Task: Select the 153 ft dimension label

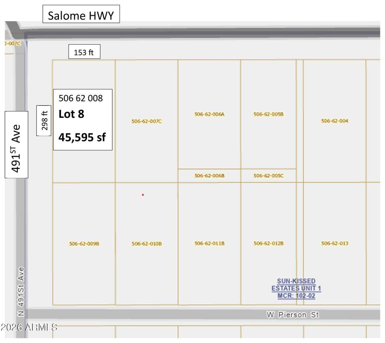Action: [x=84, y=51]
